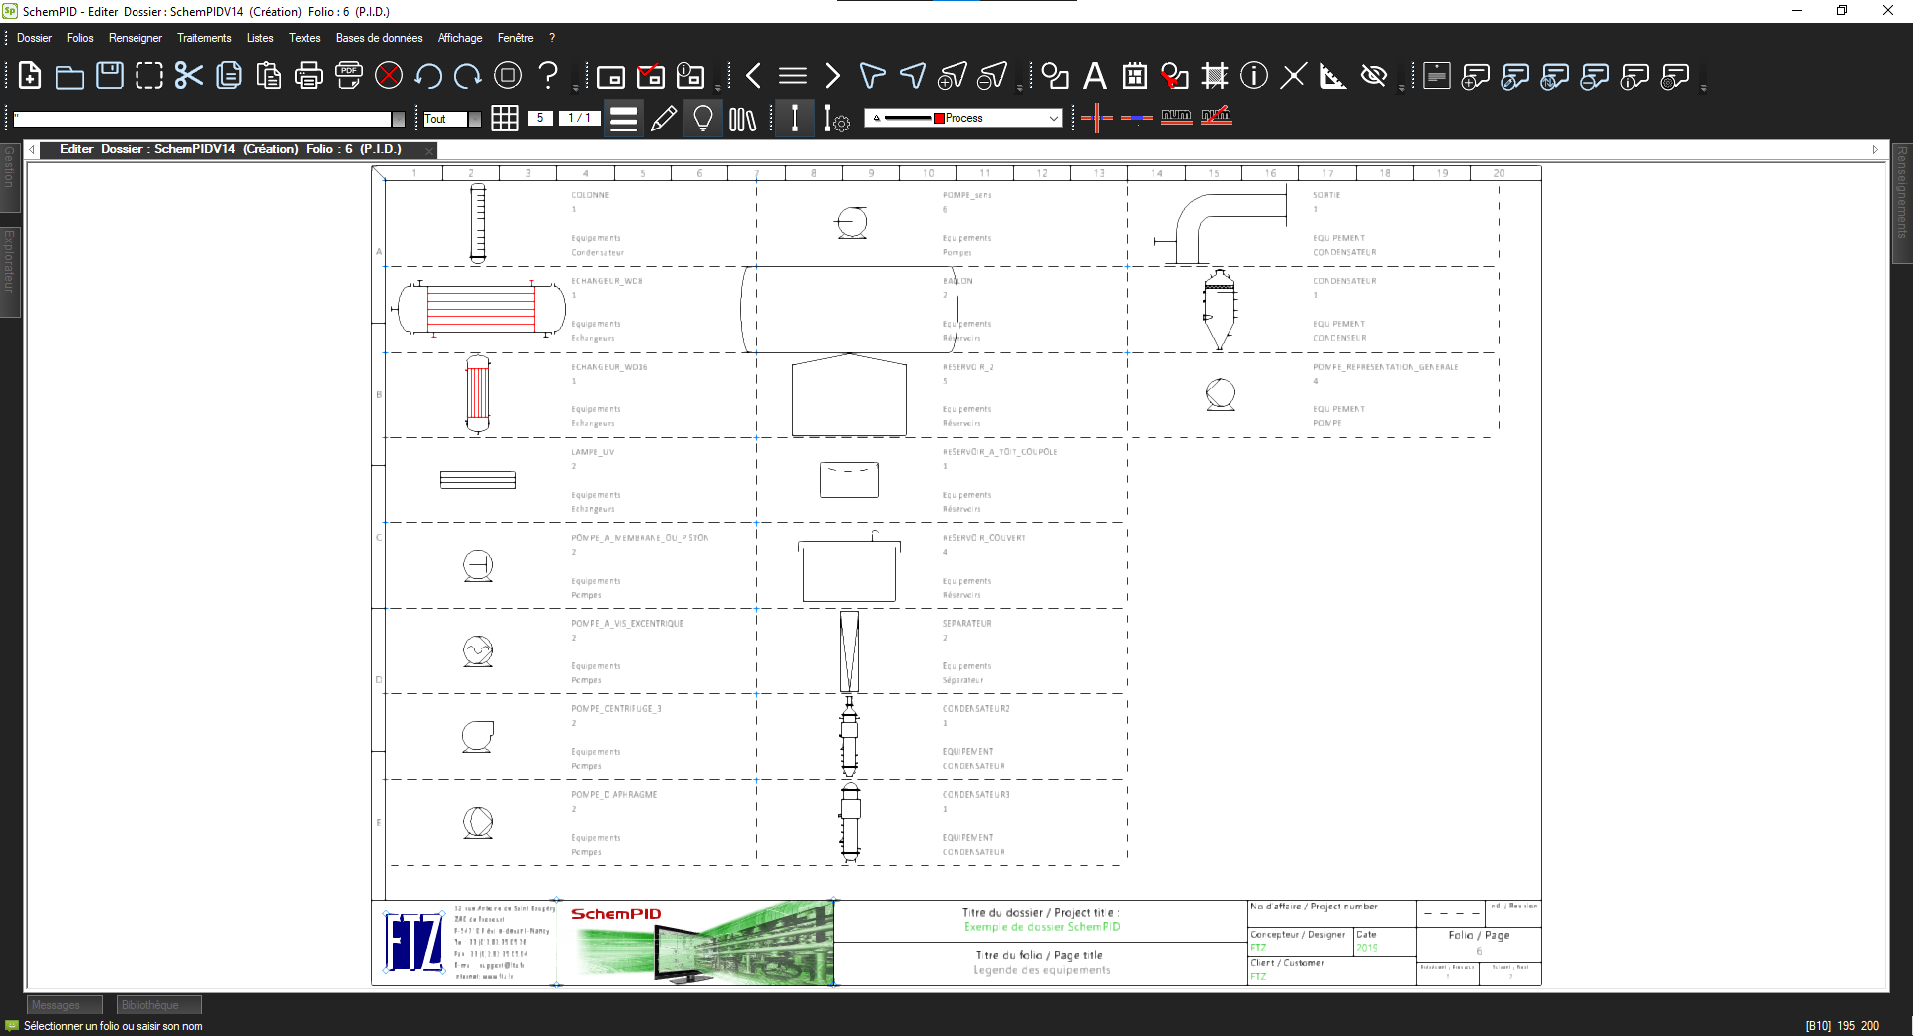Open the Bases de données menu

click(x=379, y=38)
